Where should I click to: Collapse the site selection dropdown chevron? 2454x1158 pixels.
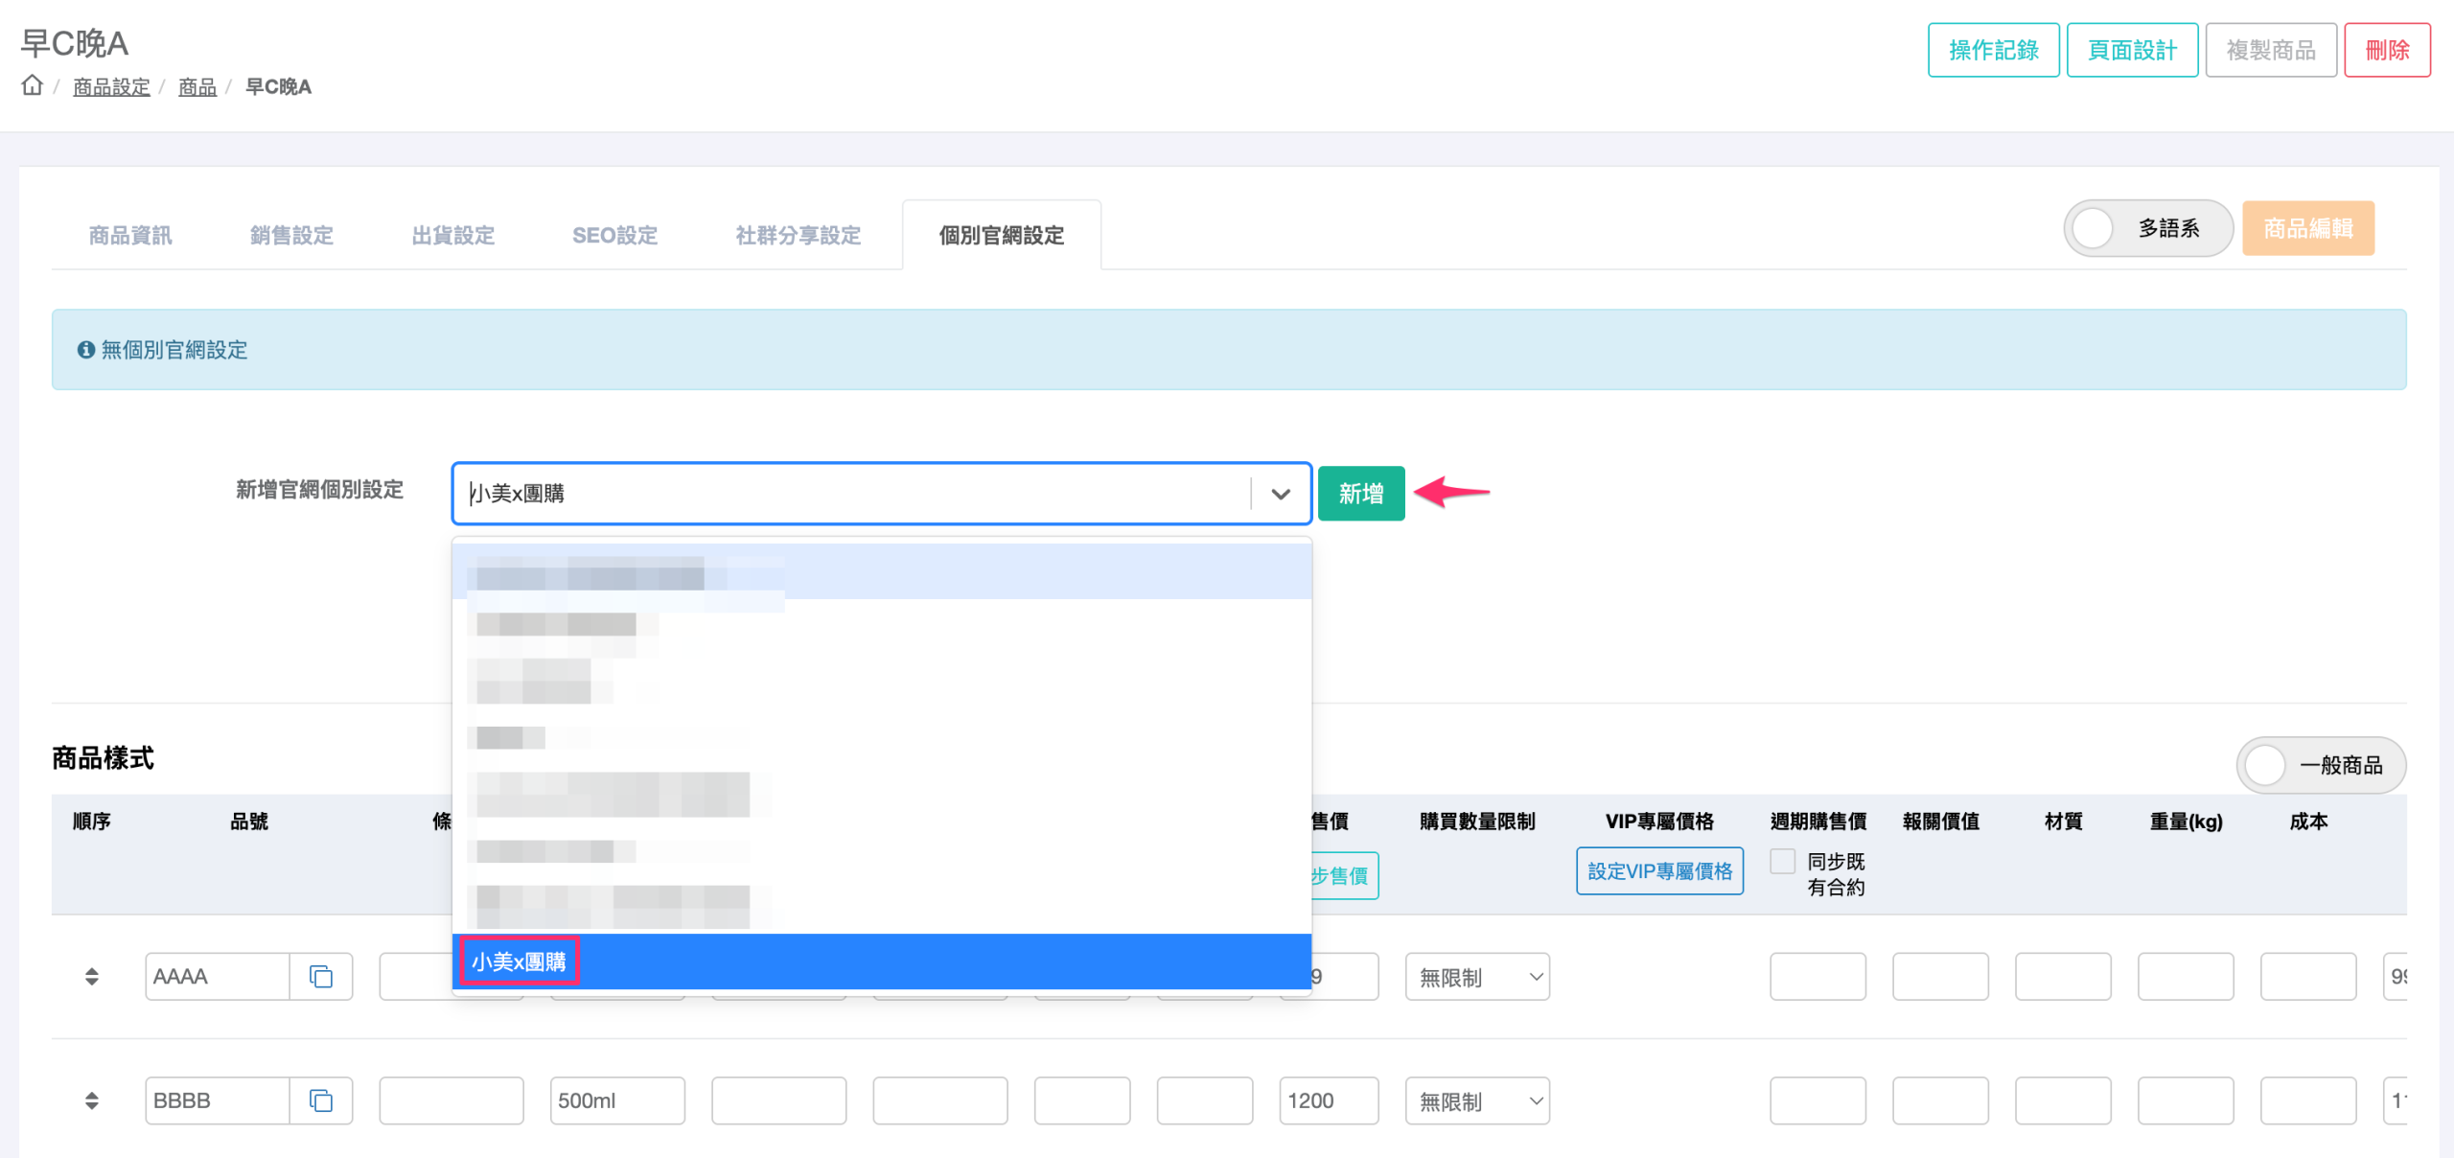(x=1281, y=494)
